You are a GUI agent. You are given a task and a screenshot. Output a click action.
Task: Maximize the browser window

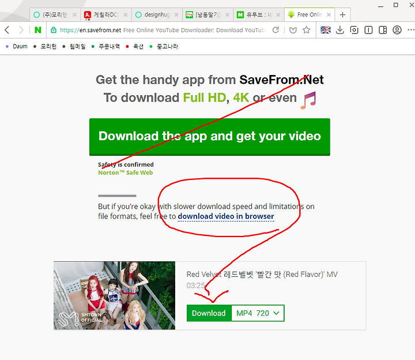point(395,5)
